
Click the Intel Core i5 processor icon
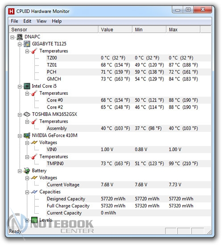point(27,86)
